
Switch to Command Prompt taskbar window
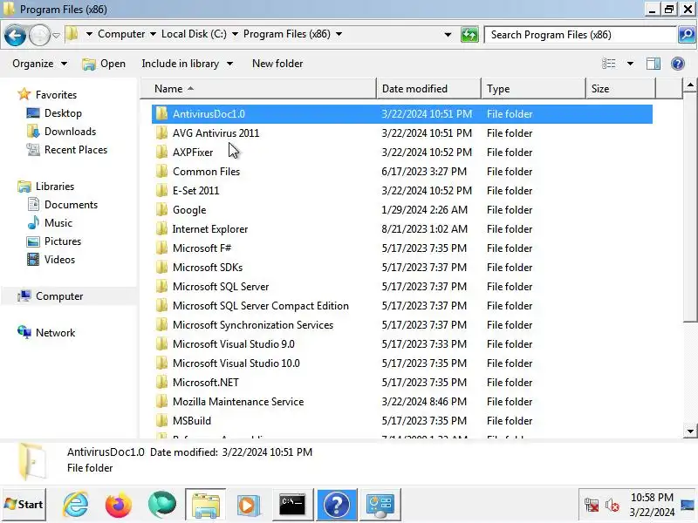coord(292,505)
